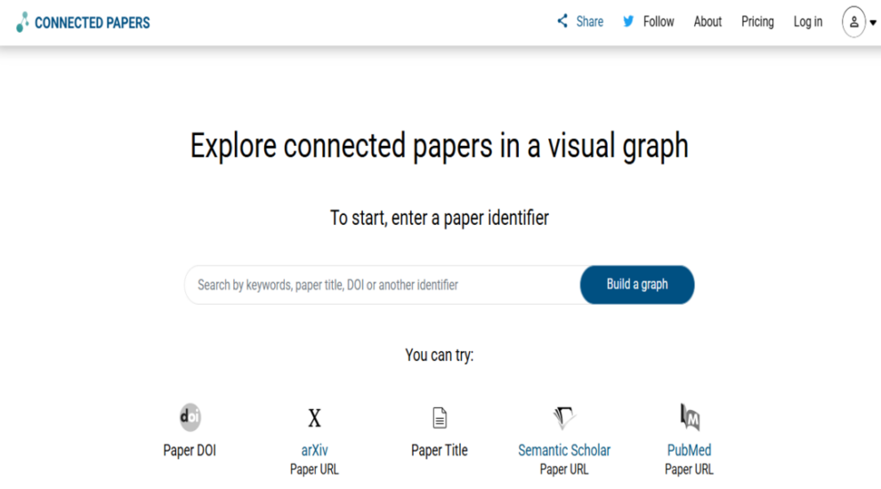881x489 pixels.
Task: Click the Paper Title label
Action: click(440, 450)
